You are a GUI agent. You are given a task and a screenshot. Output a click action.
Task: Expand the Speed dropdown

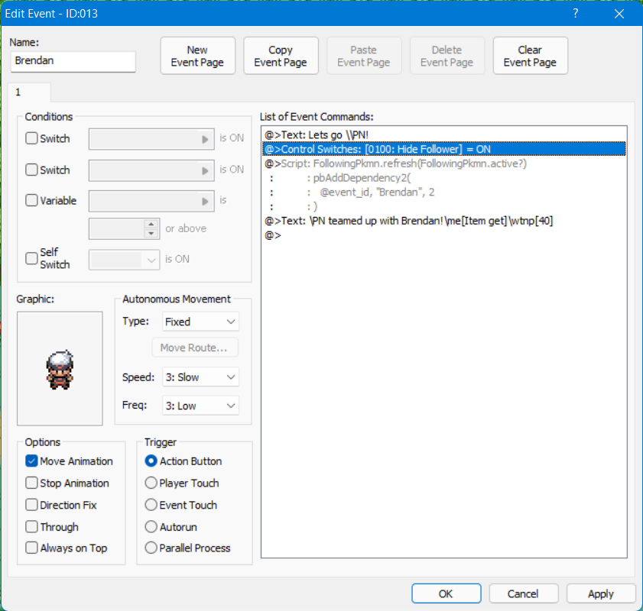pyautogui.click(x=200, y=377)
